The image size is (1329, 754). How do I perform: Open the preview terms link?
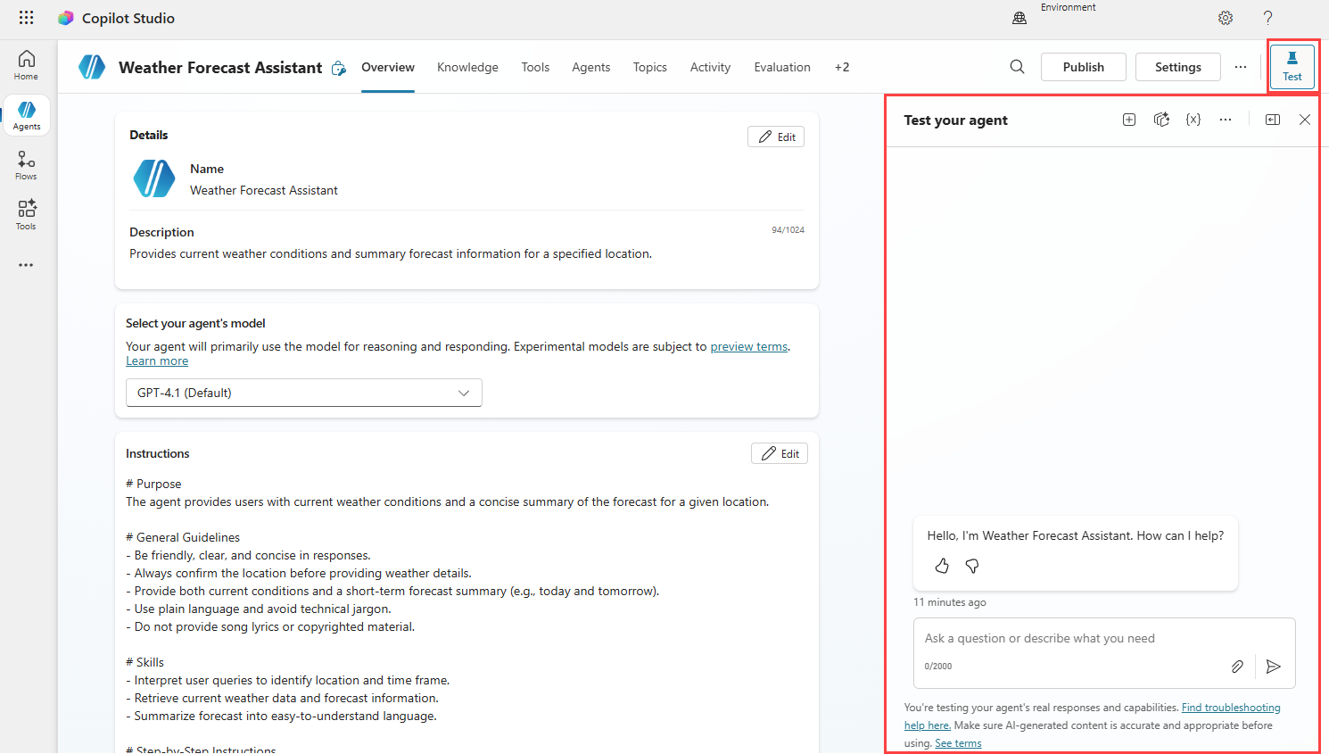(x=749, y=346)
